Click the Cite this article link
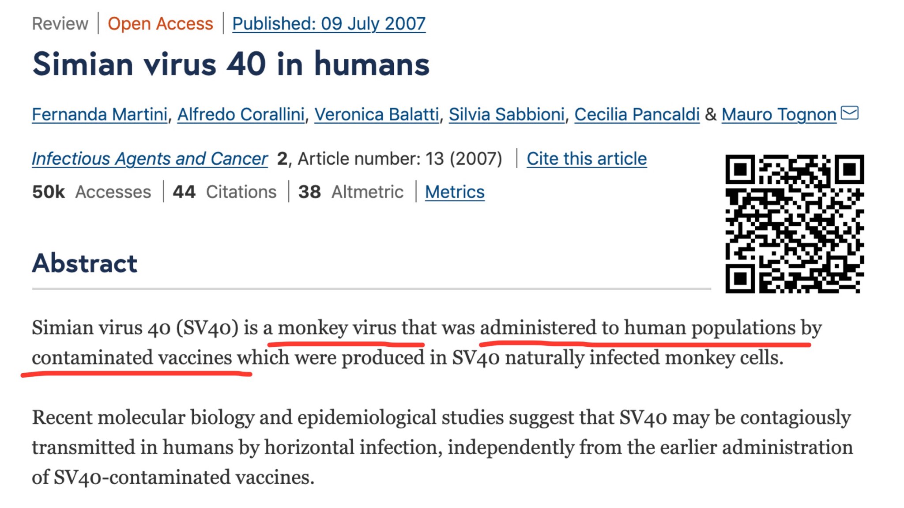Screen dimensions: 904x508 587,159
